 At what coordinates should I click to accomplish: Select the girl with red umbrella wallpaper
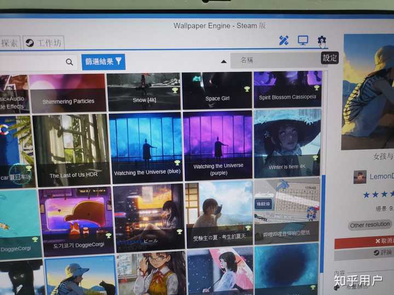pos(221,272)
